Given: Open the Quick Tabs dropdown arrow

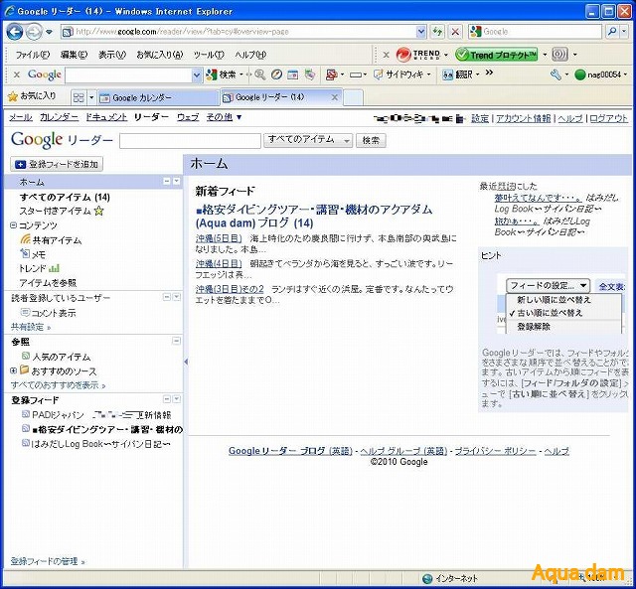Looking at the screenshot, I should (91, 97).
